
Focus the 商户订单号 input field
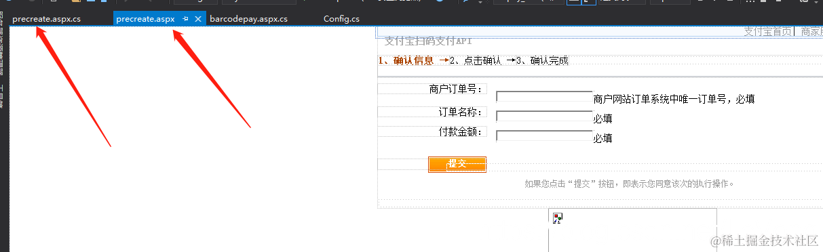[x=545, y=96]
